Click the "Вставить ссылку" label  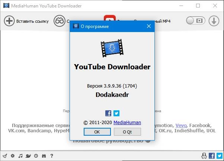(x=32, y=21)
